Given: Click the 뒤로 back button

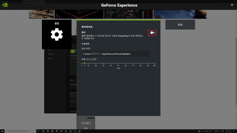Looking at the screenshot, I should coord(180,24).
